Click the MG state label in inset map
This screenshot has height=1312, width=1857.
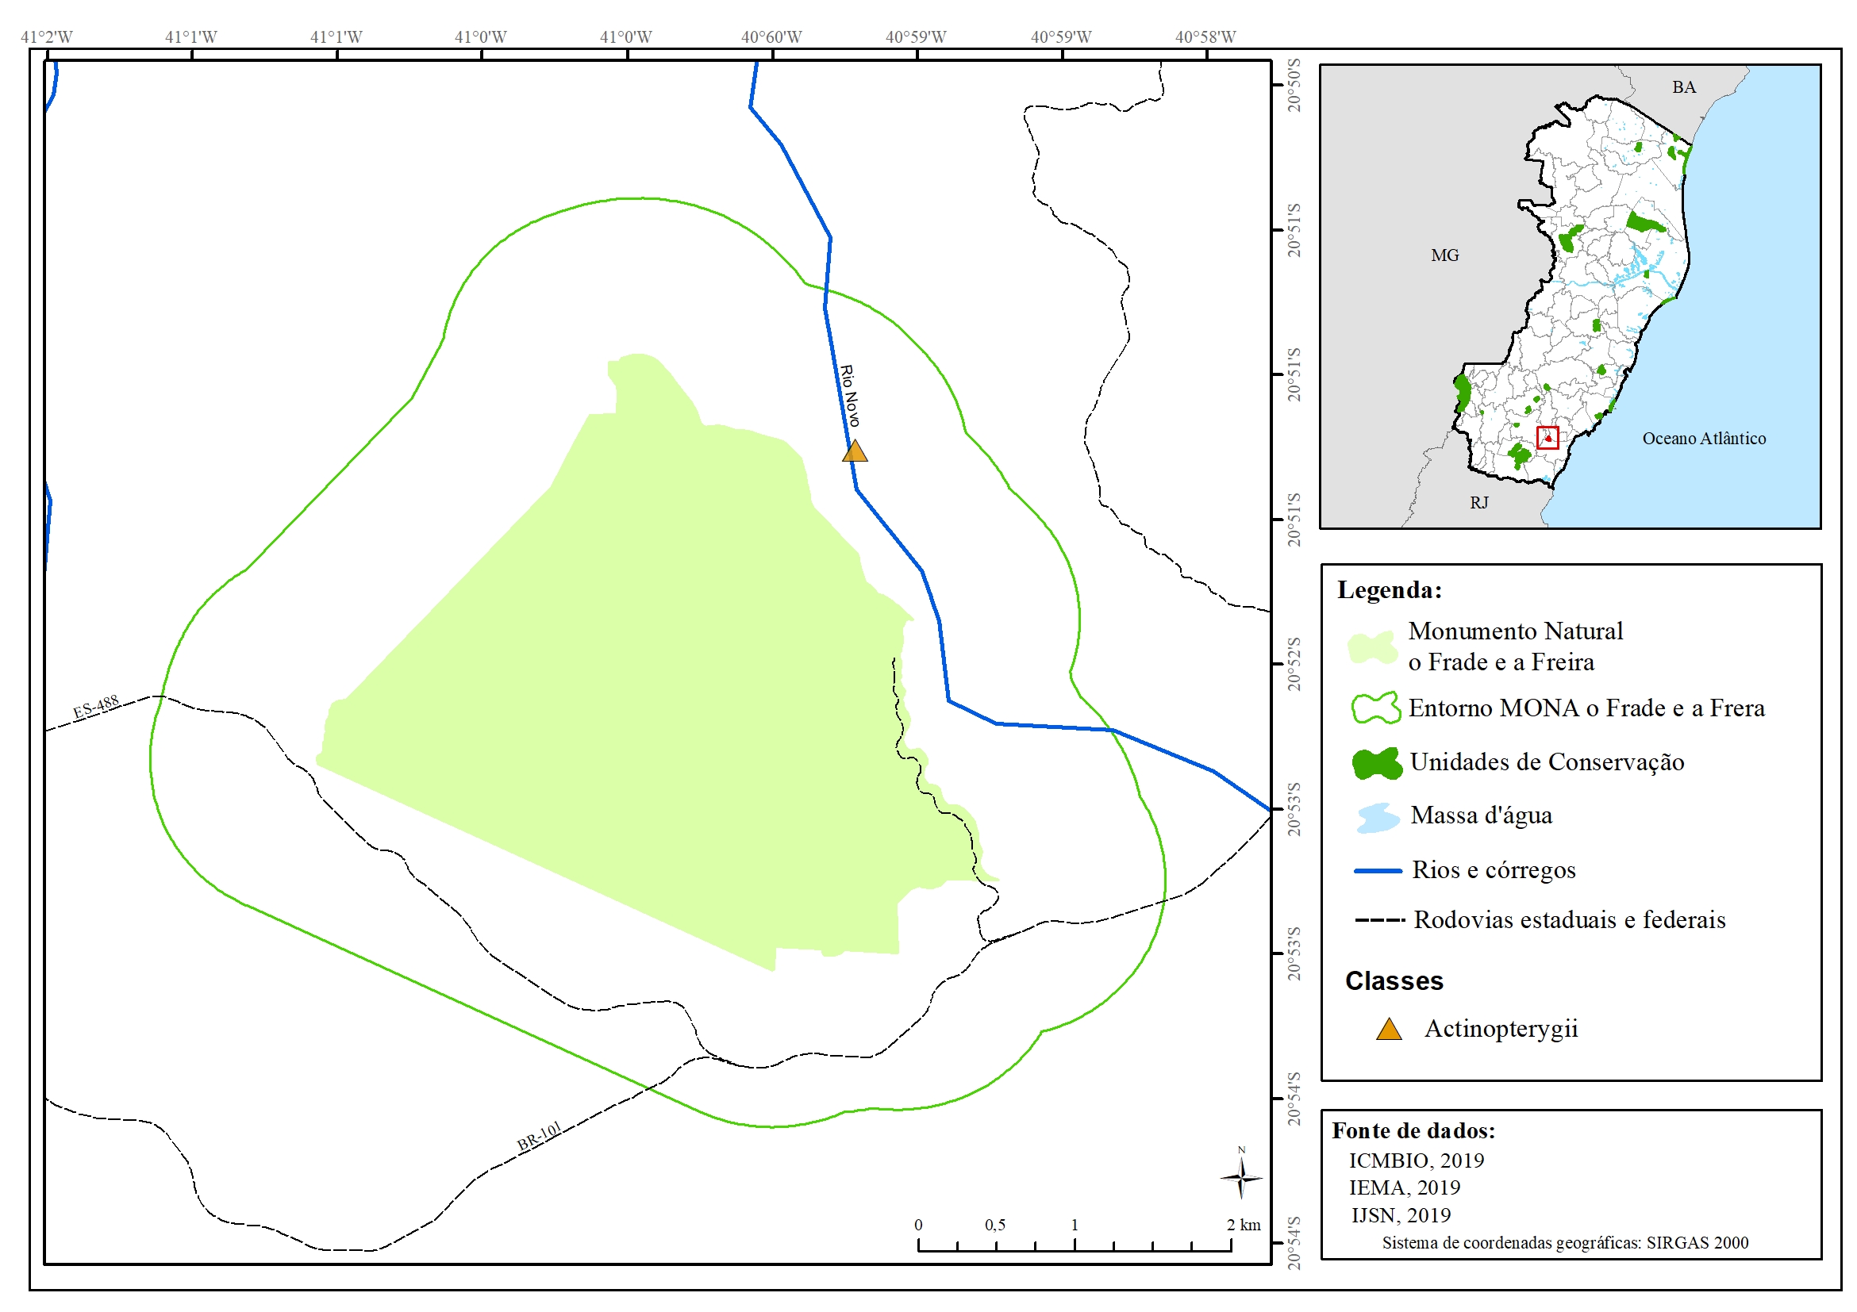point(1444,255)
